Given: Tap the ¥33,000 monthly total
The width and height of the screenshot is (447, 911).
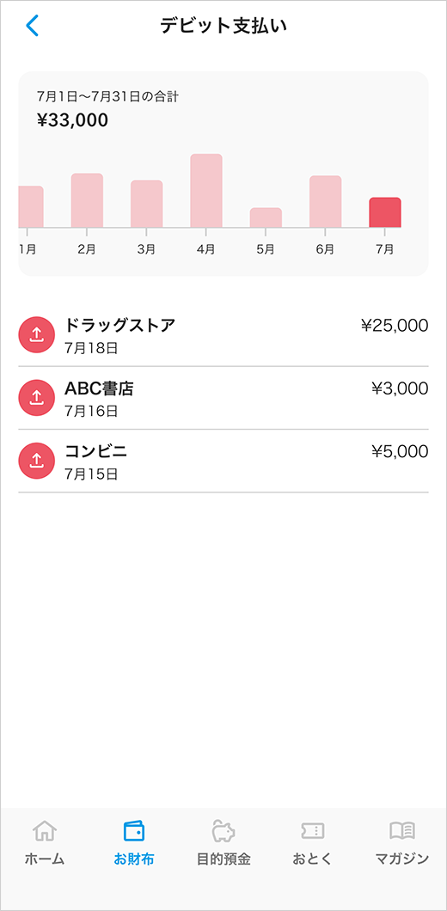Looking at the screenshot, I should (72, 120).
